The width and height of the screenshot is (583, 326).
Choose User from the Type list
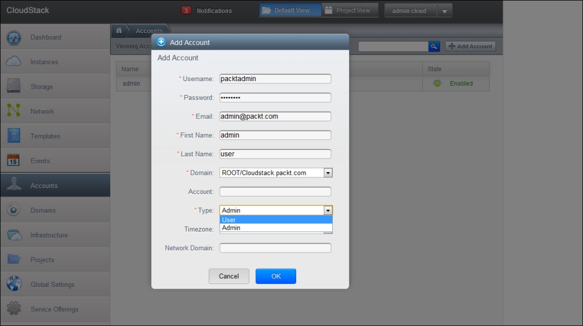pos(275,220)
